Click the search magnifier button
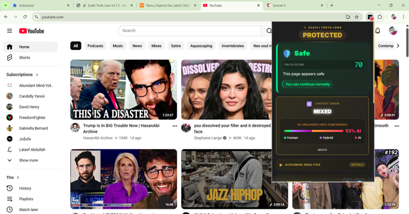Viewport: 409px width, 214px height. (x=269, y=31)
